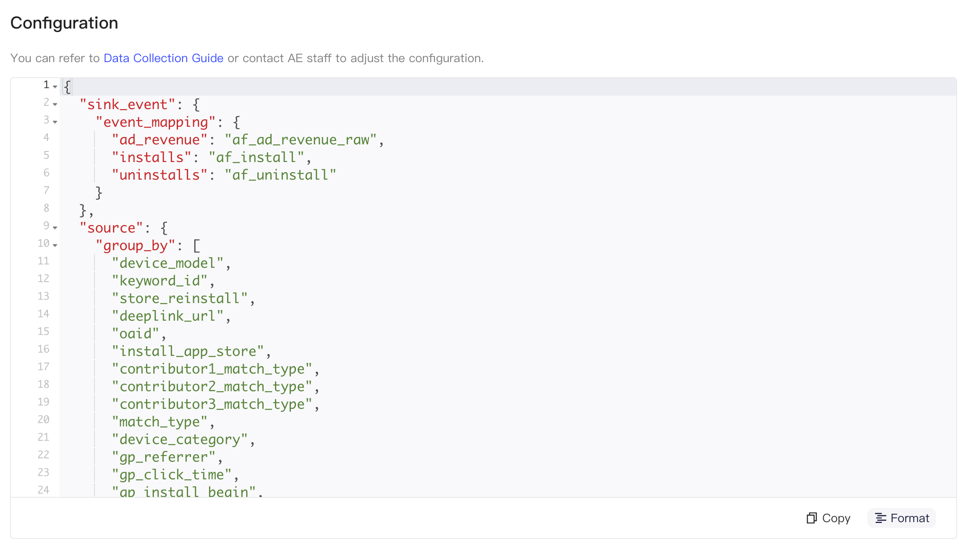Click the "gp_click_time" entry

[172, 474]
